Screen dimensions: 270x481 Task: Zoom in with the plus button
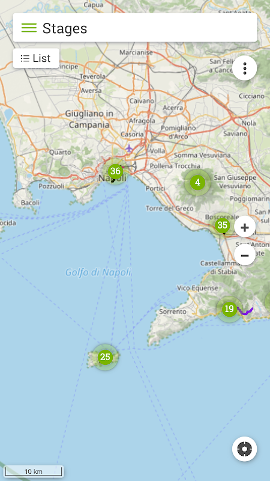(245, 227)
